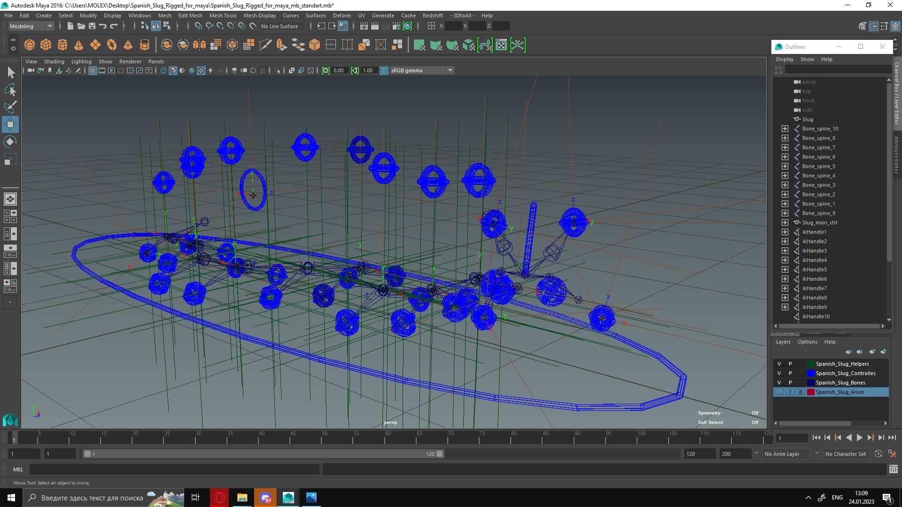Open the Deform menu

(x=342, y=15)
